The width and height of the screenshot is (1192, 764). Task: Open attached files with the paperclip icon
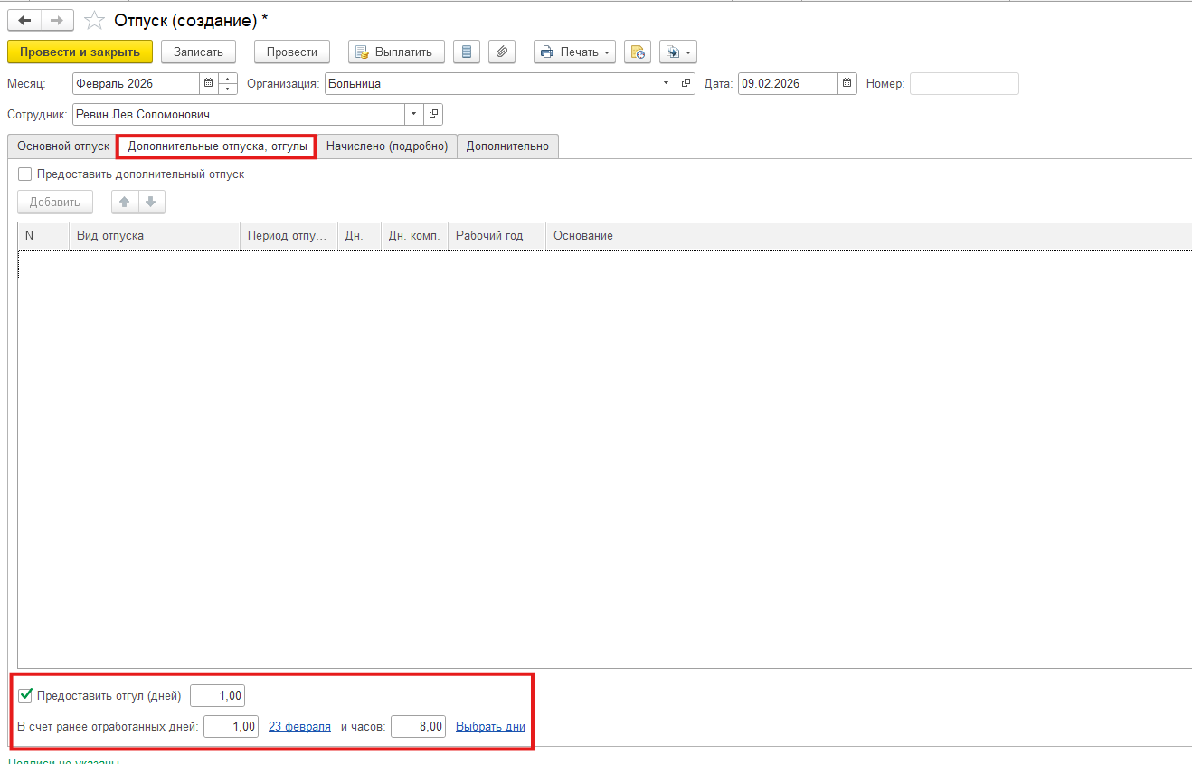pyautogui.click(x=502, y=52)
